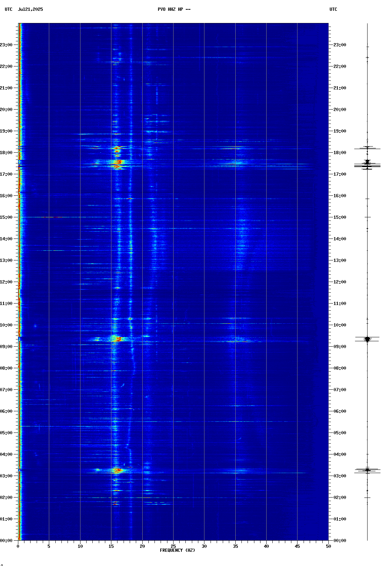Image resolution: width=383 pixels, height=569 pixels.
Task: Click '21:00' on the right time axis
Action: (x=340, y=88)
